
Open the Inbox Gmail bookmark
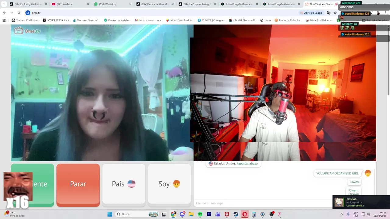149,20
